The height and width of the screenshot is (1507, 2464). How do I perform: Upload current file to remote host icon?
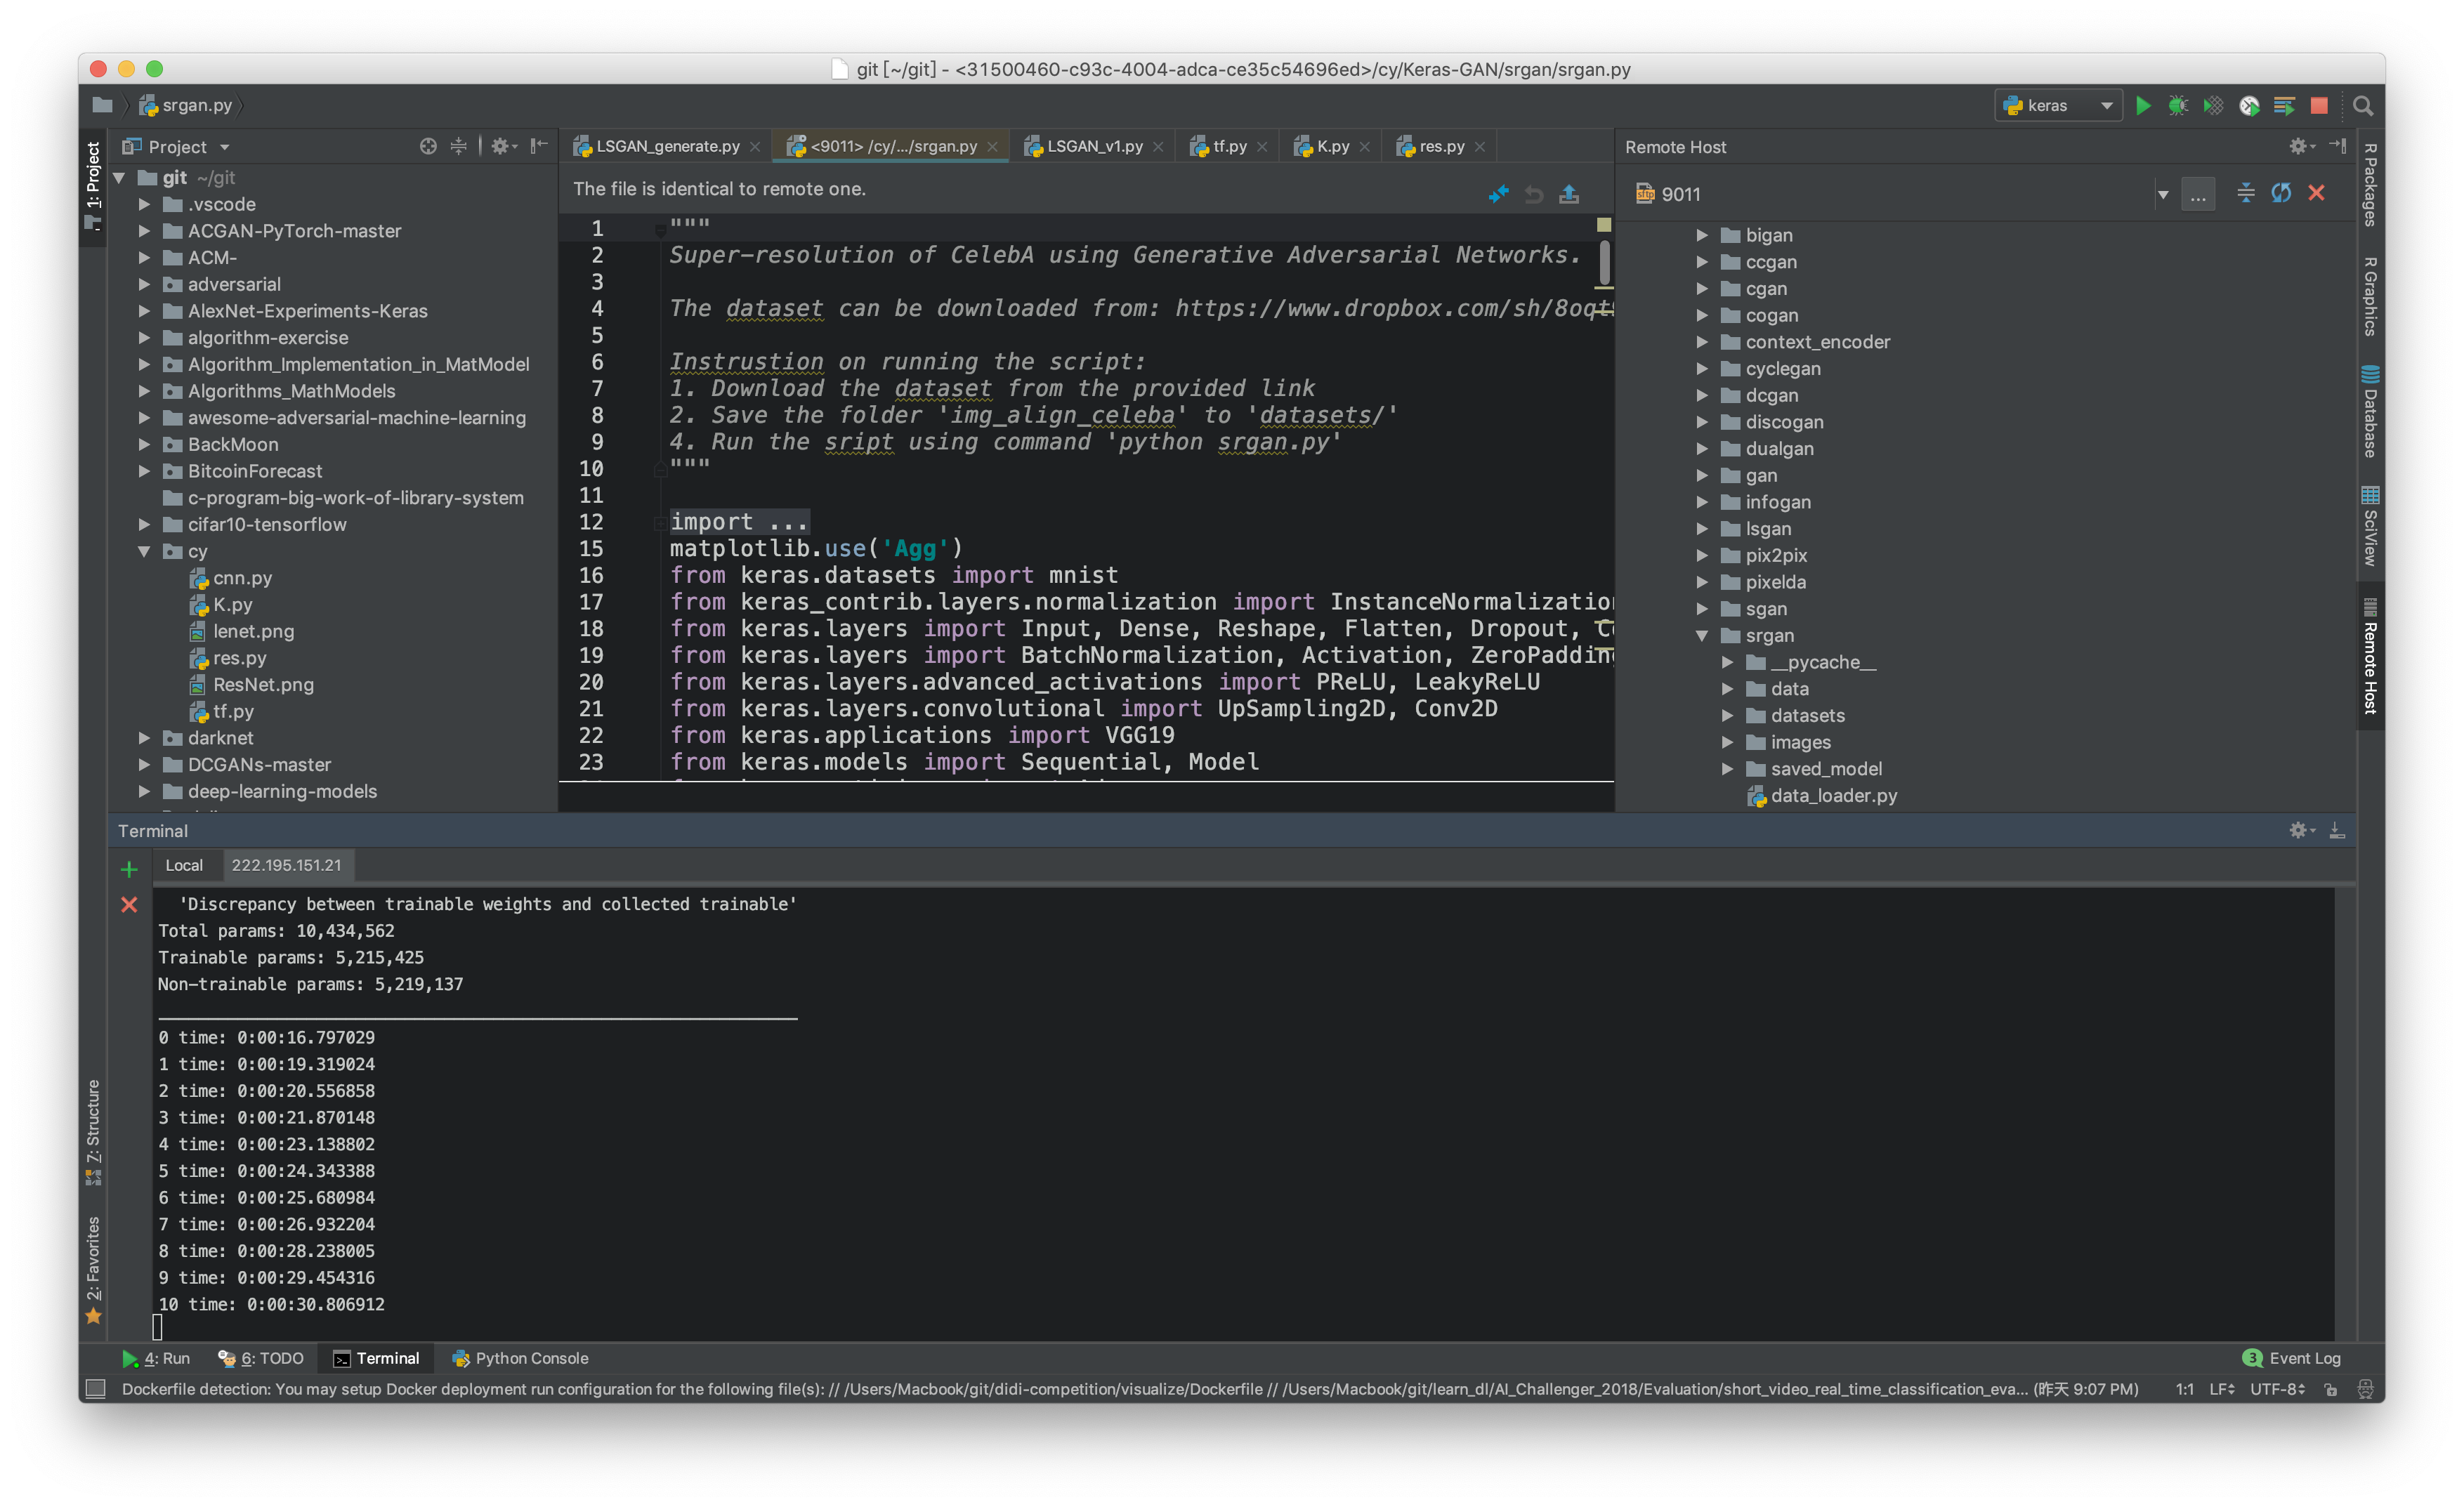[1569, 194]
